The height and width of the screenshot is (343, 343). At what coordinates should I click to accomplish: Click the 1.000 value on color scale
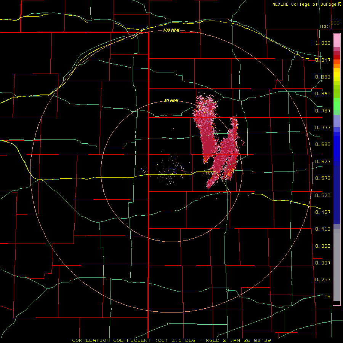pos(323,43)
